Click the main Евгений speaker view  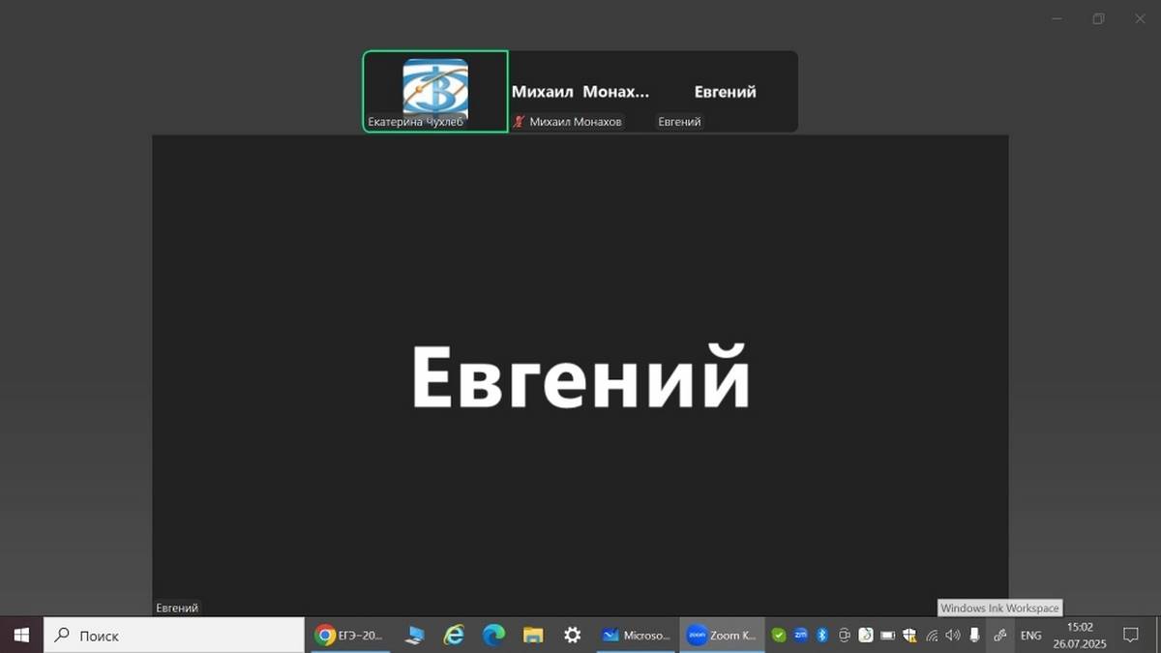(580, 375)
